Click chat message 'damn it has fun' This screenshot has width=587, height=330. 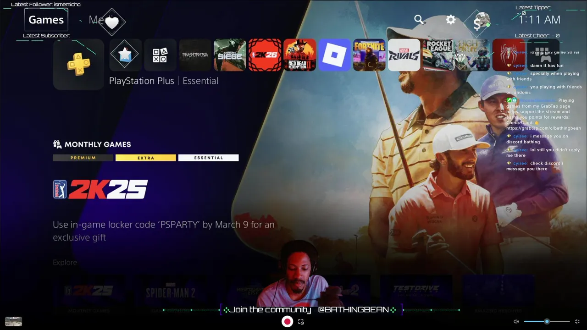click(547, 66)
